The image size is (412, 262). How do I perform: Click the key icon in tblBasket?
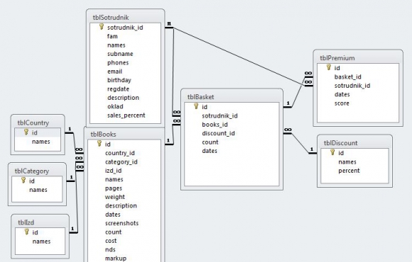click(x=196, y=106)
